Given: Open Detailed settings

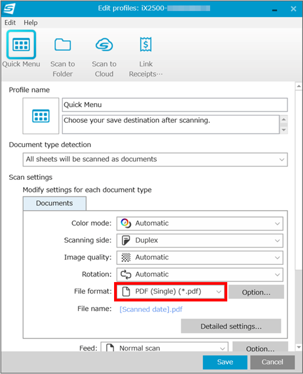Looking at the screenshot, I should click(231, 326).
